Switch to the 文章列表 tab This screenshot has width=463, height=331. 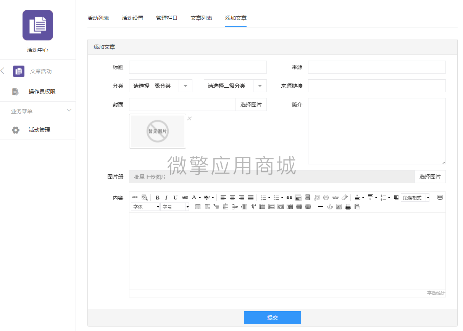coord(201,18)
